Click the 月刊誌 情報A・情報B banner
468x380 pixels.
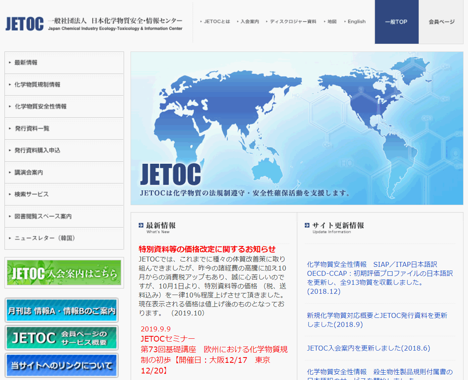click(62, 311)
